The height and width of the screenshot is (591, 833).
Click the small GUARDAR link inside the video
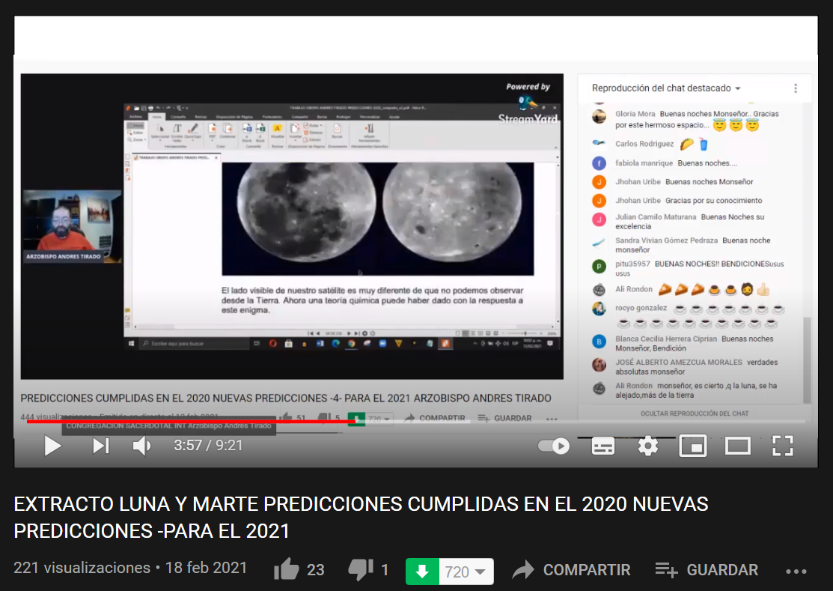504,418
